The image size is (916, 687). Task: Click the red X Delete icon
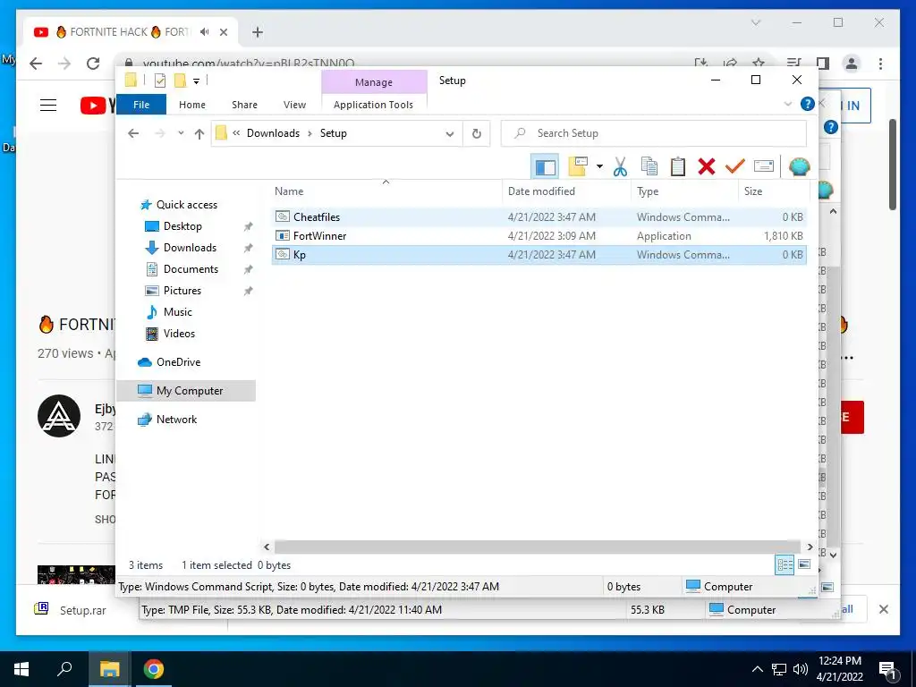(x=707, y=166)
